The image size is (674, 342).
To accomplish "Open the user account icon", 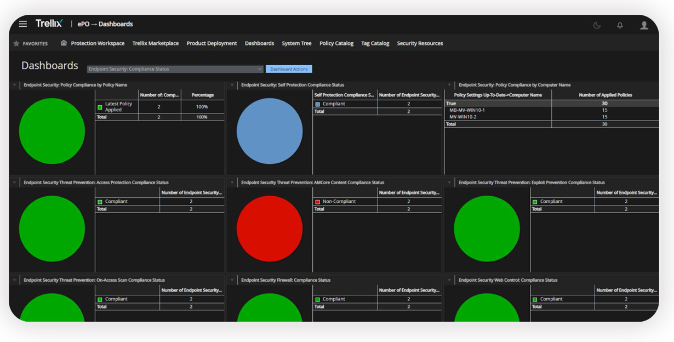I will 644,25.
